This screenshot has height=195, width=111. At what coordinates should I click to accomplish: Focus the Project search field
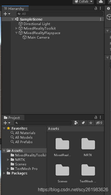pyautogui.click(x=43, y=123)
